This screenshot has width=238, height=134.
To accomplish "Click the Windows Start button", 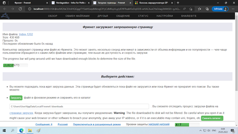I will [x=4, y=130].
